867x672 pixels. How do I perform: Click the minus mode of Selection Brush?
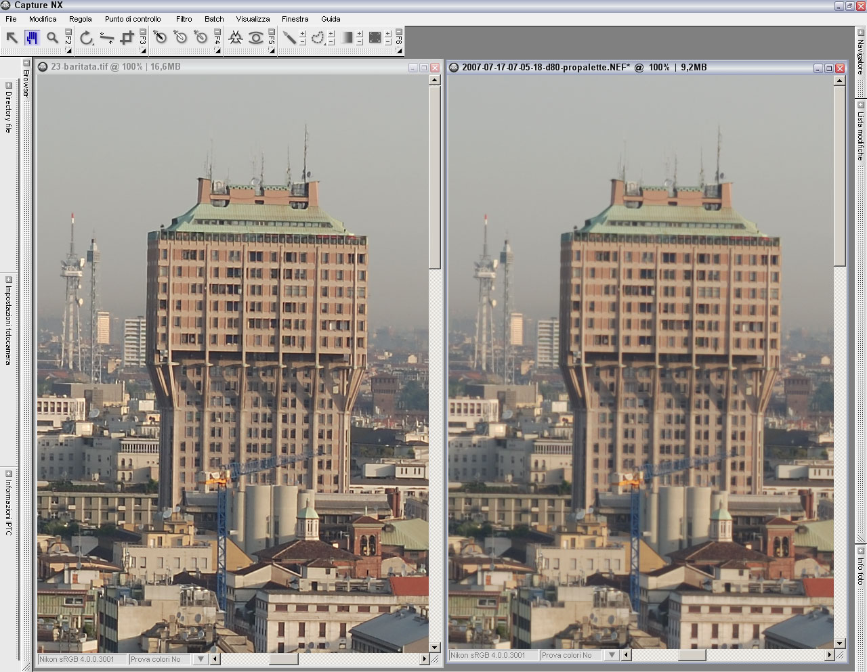coord(303,42)
